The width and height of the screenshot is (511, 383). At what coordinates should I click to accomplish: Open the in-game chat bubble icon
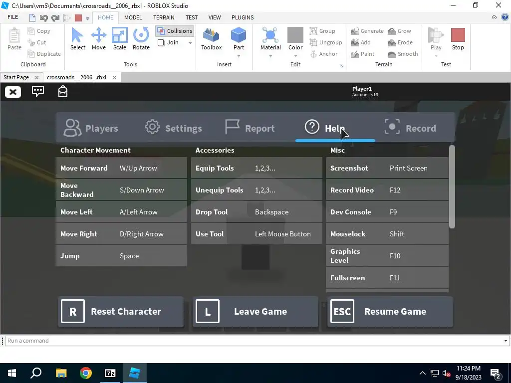[x=38, y=91]
